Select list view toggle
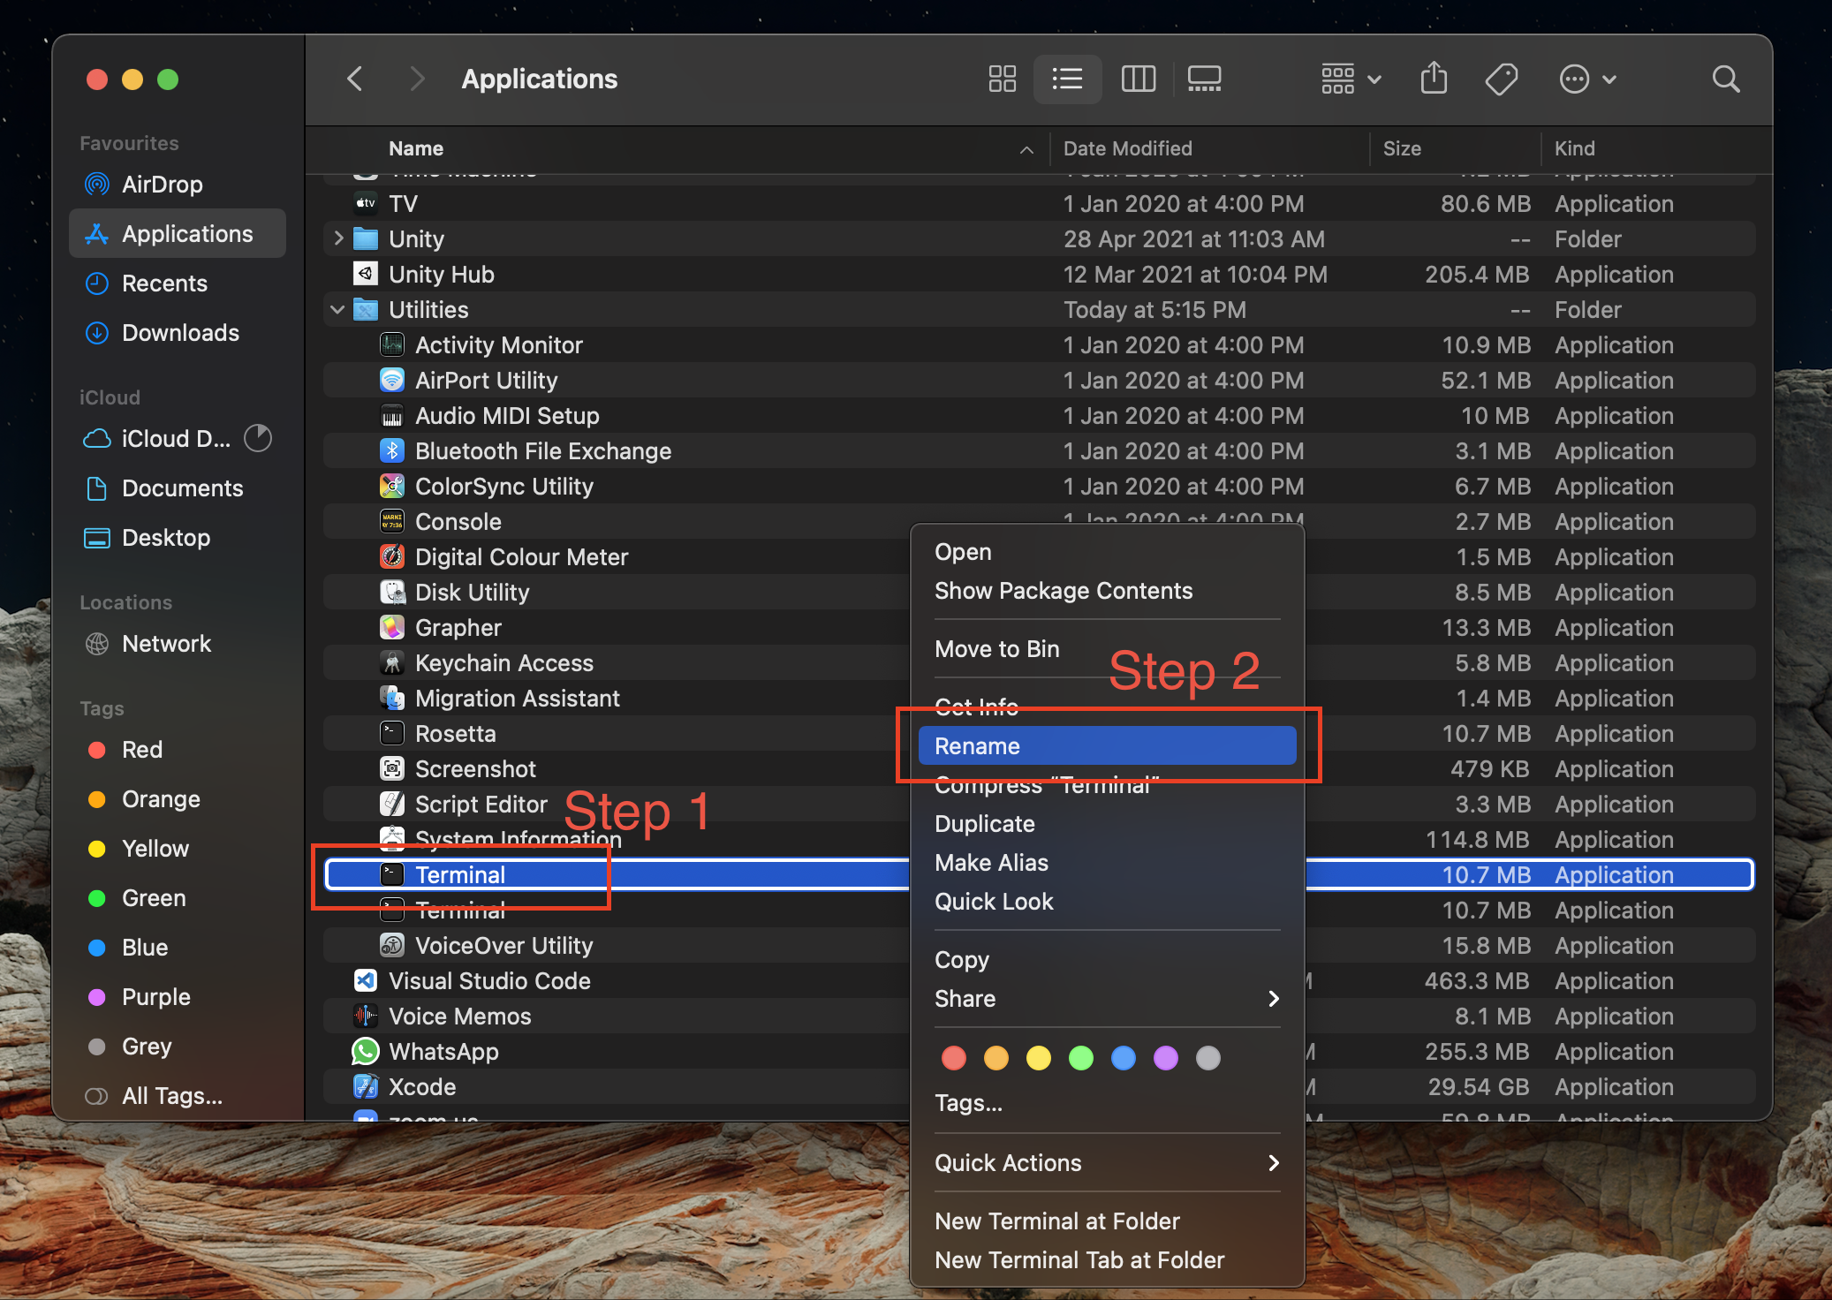The width and height of the screenshot is (1832, 1300). click(1067, 79)
